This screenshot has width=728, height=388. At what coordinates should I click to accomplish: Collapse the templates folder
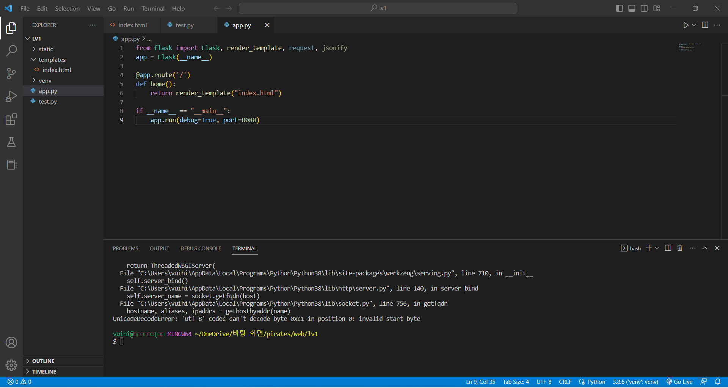[x=34, y=60]
